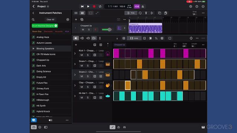Open the Scale Off dropdown
This screenshot has width=237, height=133.
click(185, 45)
